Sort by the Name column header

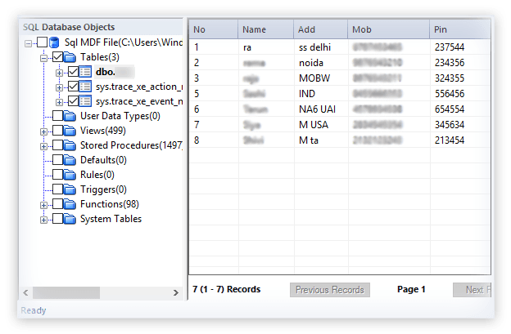tap(265, 29)
